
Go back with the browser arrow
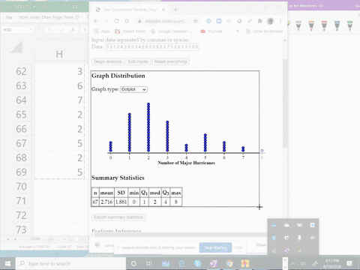tap(96, 21)
